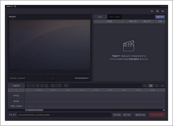This screenshot has width=173, height=126.
Task: Click the square icon beside the home icon
Action: pos(157,11)
